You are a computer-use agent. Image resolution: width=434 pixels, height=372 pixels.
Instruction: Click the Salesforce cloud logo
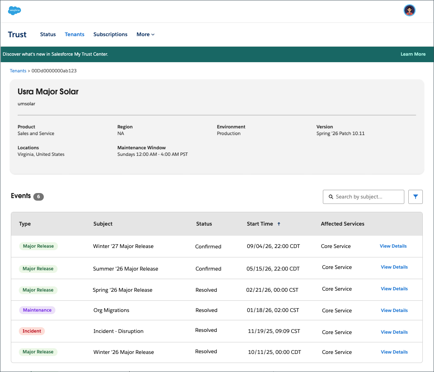point(14,10)
